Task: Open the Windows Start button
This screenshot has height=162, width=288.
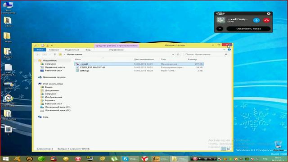Action: click(5, 159)
